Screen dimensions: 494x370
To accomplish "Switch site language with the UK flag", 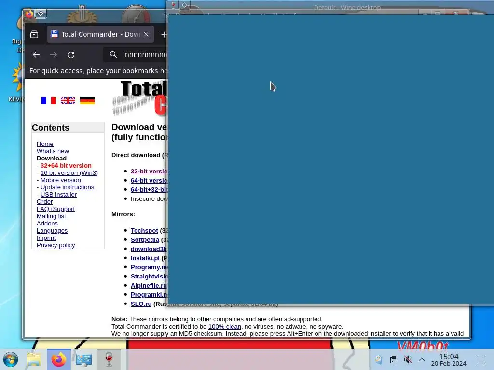I will (x=68, y=100).
